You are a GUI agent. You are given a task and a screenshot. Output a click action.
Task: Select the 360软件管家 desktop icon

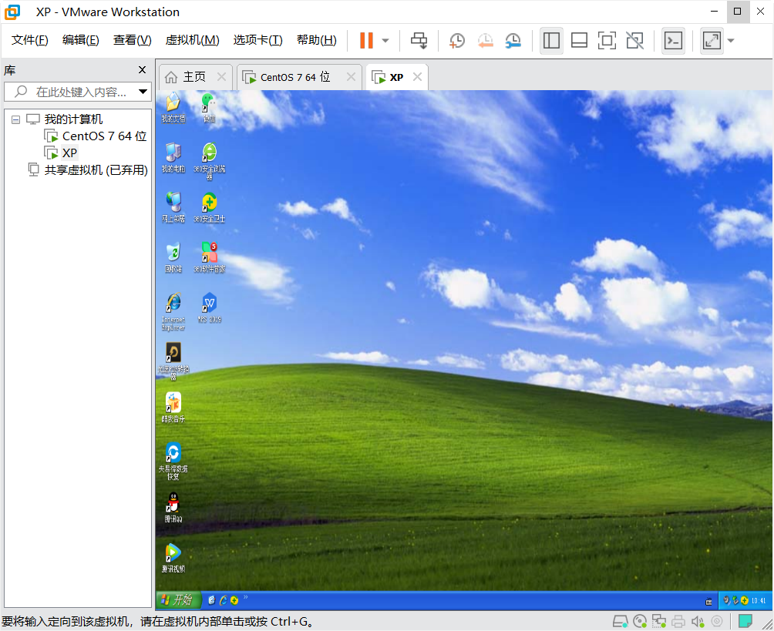coord(209,257)
